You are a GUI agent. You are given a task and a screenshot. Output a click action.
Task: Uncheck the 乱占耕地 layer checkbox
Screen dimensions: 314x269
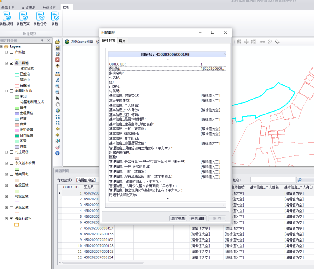click(11, 63)
